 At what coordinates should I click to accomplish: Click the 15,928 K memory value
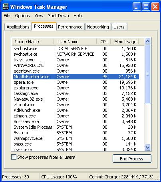[x=128, y=65]
